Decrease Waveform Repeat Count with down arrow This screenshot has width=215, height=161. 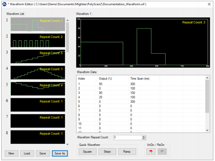[144, 139]
